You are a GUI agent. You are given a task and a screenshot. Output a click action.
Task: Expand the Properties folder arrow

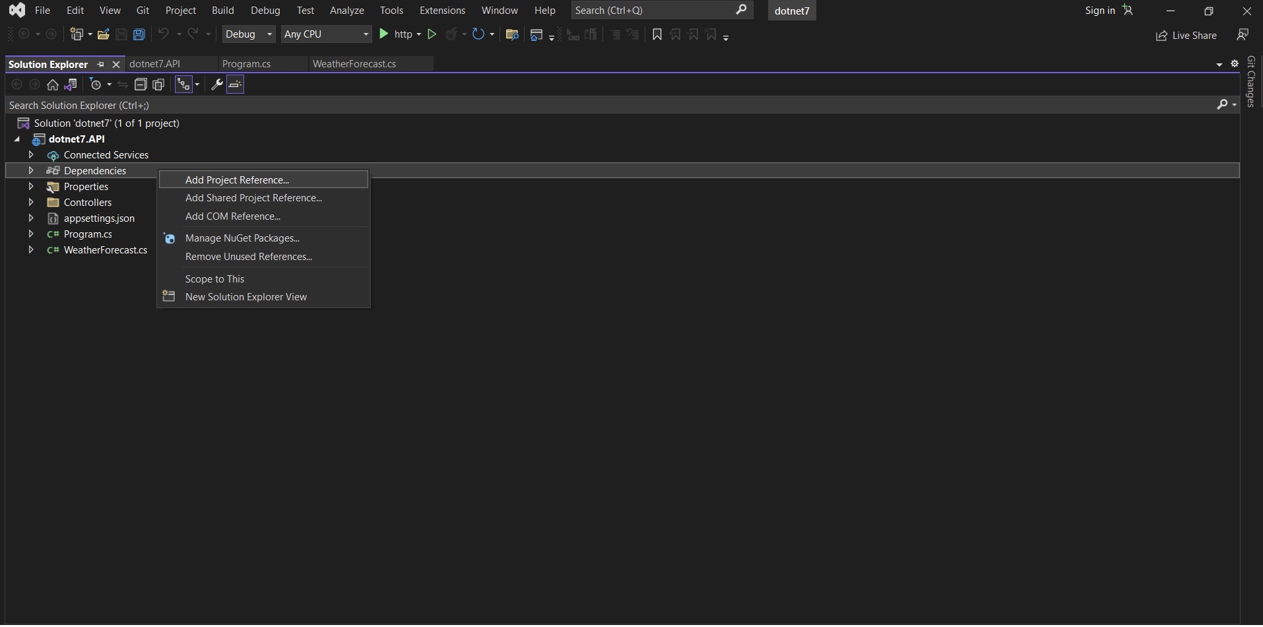(x=31, y=187)
